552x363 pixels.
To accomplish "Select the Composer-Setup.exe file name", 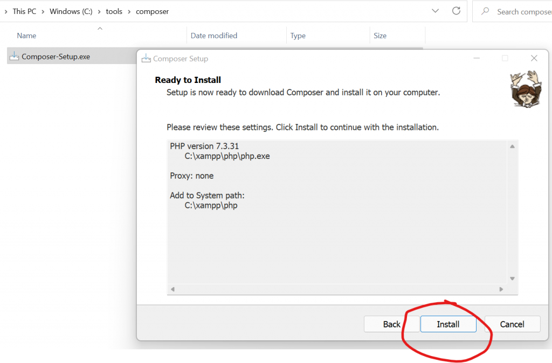I will 56,57.
